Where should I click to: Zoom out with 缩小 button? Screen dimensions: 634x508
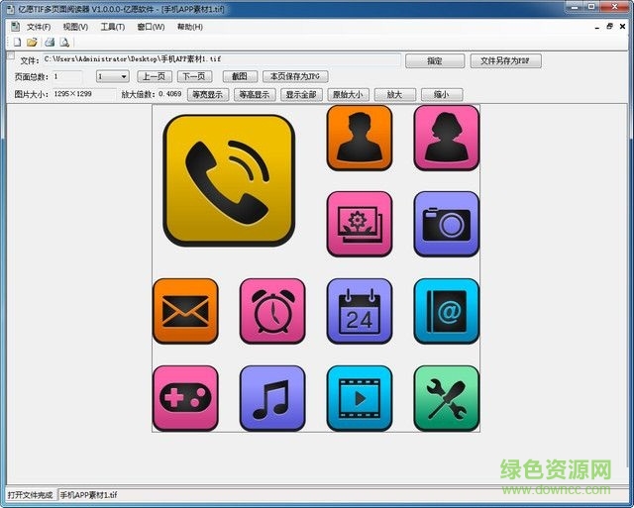click(442, 94)
